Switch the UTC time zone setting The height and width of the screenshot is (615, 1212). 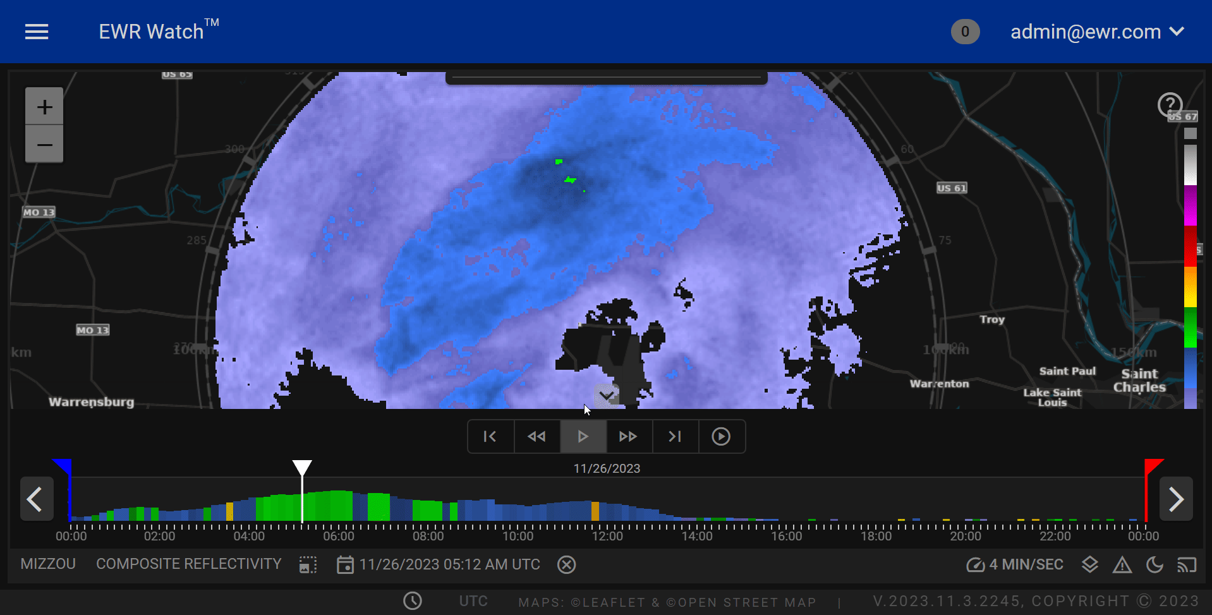pos(473,601)
